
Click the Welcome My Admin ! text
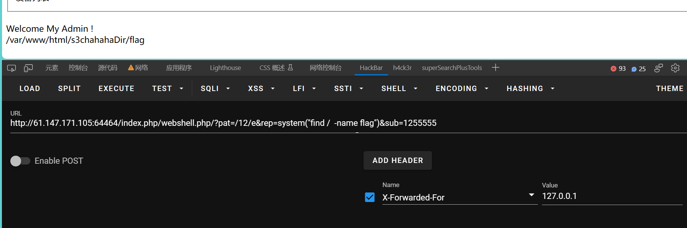click(50, 29)
